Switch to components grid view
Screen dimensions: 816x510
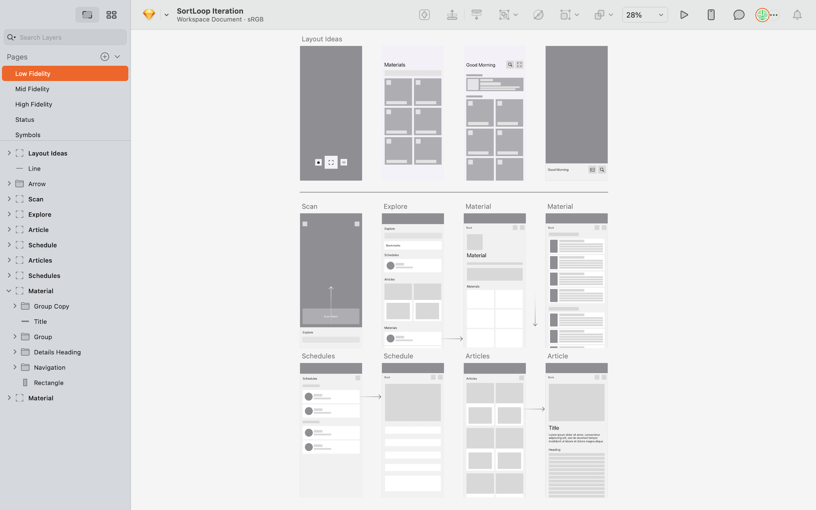pyautogui.click(x=111, y=15)
